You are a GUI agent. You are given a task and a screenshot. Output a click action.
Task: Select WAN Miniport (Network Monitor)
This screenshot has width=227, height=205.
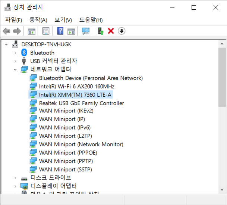[81, 145]
